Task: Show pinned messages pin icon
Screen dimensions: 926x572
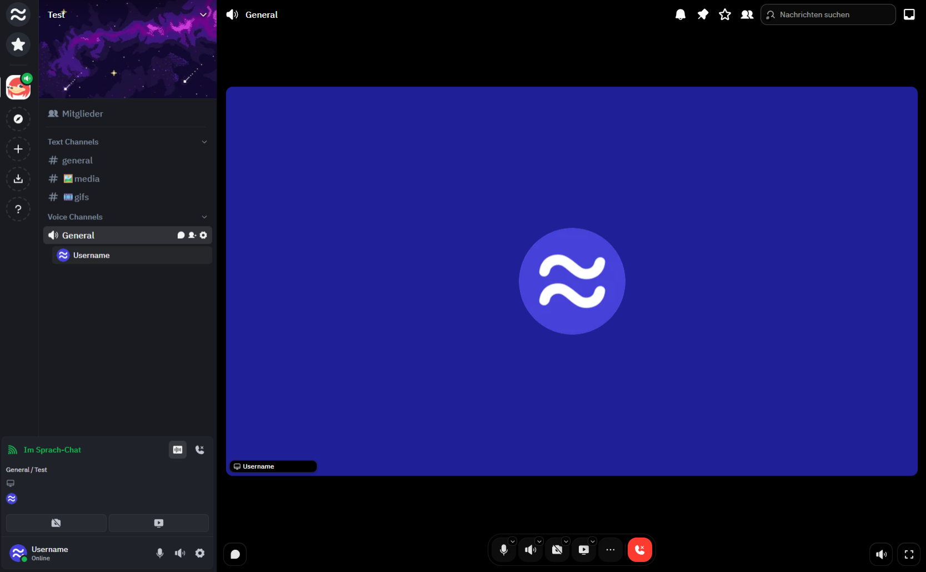Action: (x=703, y=14)
